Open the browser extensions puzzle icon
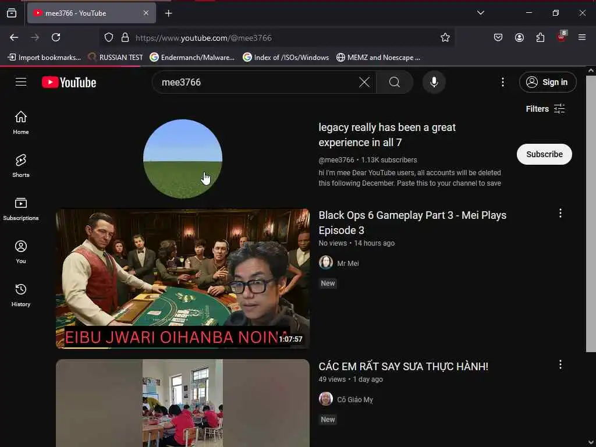 [x=540, y=37]
